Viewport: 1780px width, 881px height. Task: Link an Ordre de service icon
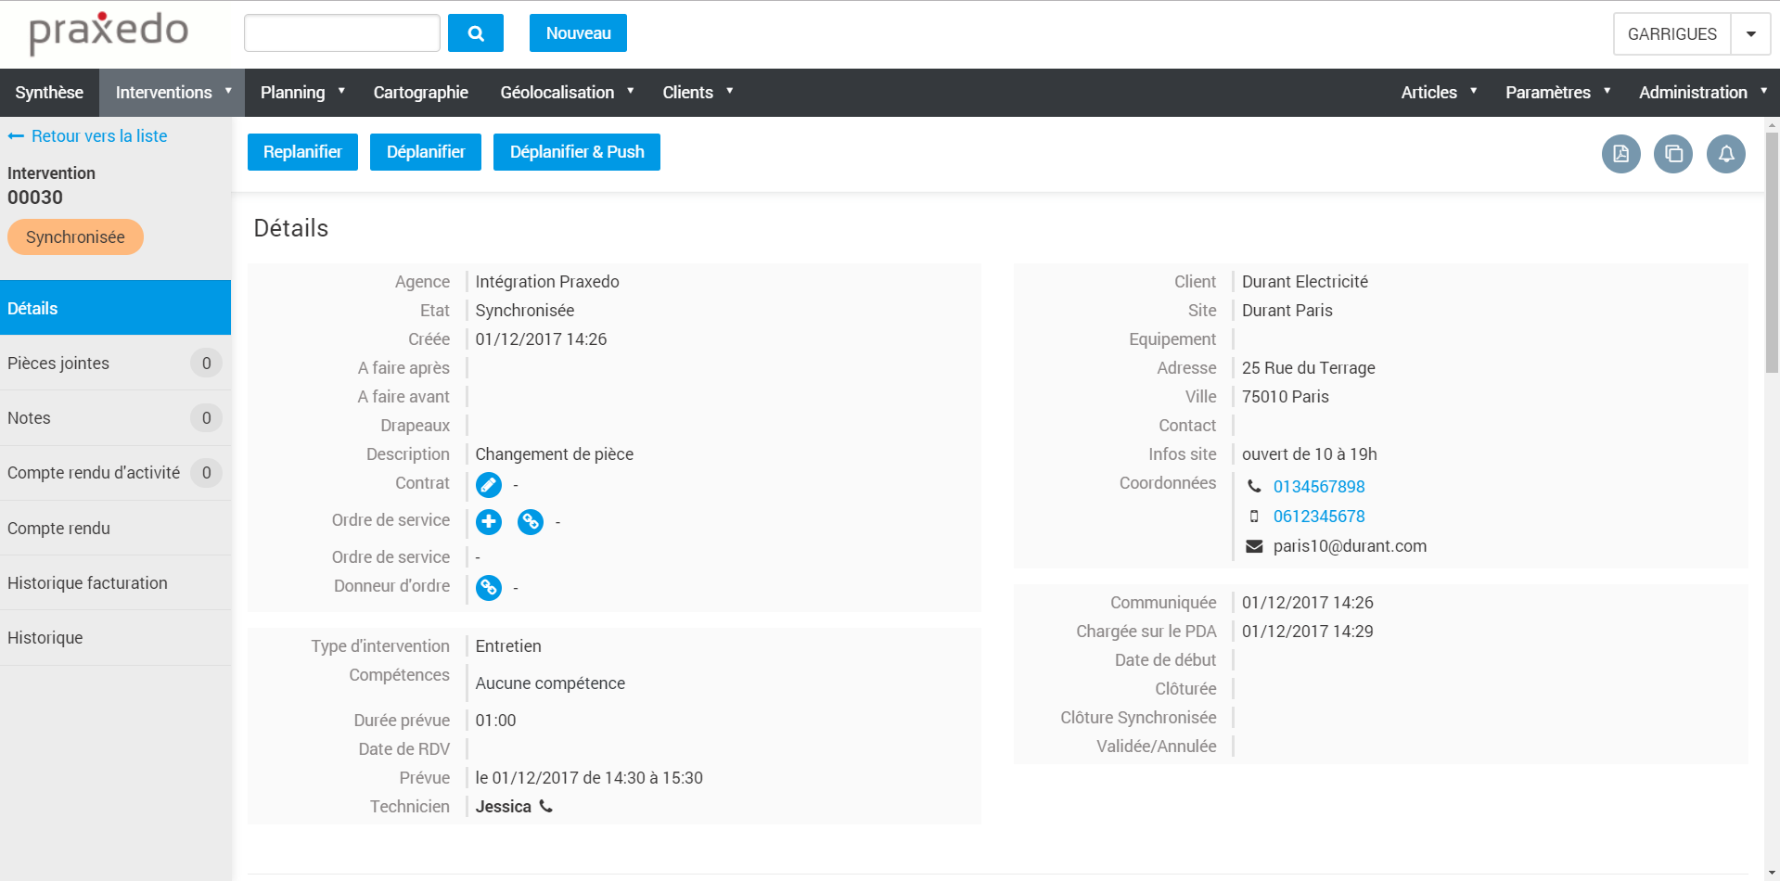coord(531,522)
